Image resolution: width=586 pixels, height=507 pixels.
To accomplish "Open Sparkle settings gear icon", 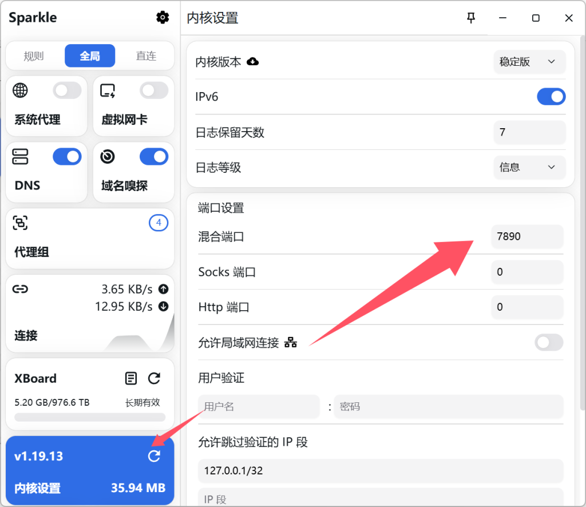I will [163, 17].
